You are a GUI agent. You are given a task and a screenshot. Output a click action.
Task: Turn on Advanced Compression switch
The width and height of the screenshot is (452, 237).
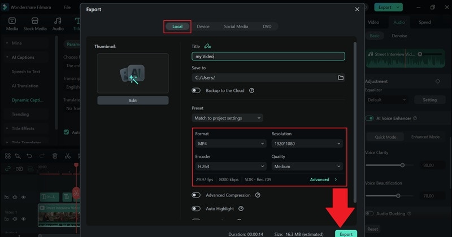[196, 195]
